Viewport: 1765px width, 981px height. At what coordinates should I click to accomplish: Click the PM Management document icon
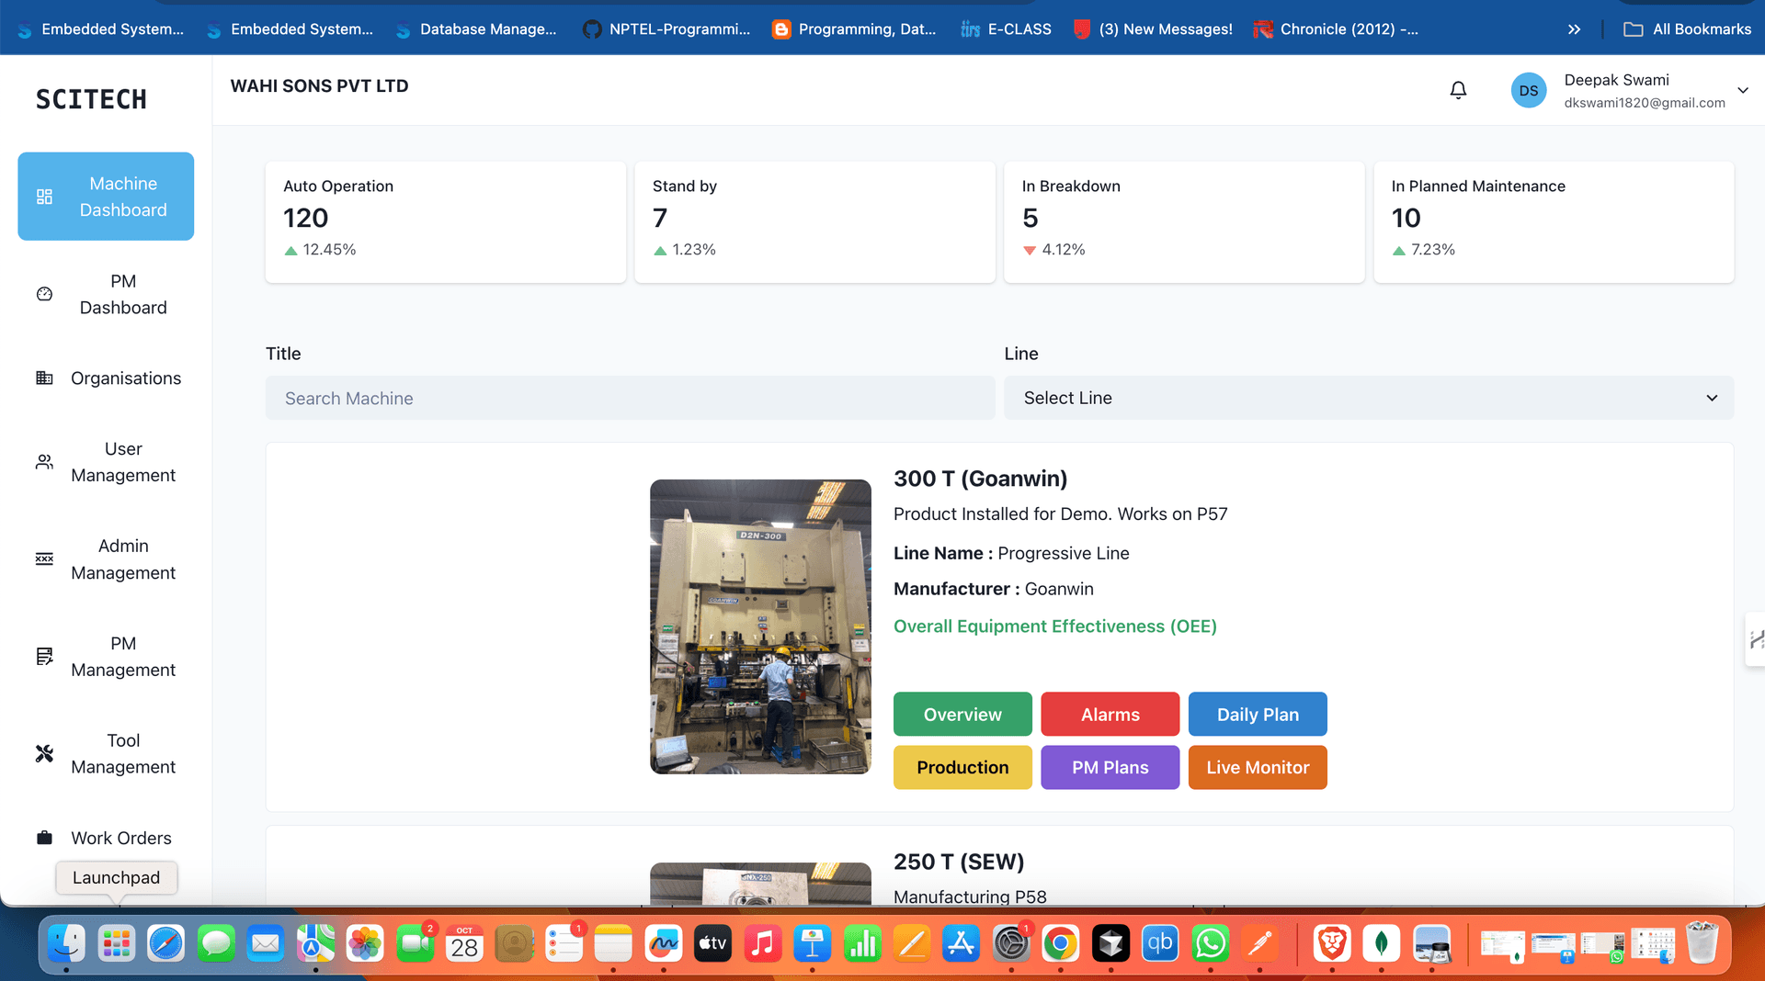pos(44,656)
